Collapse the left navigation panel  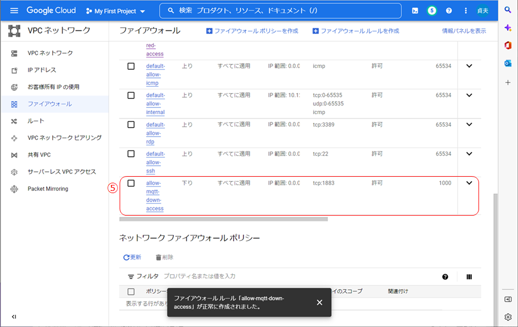pos(14,317)
